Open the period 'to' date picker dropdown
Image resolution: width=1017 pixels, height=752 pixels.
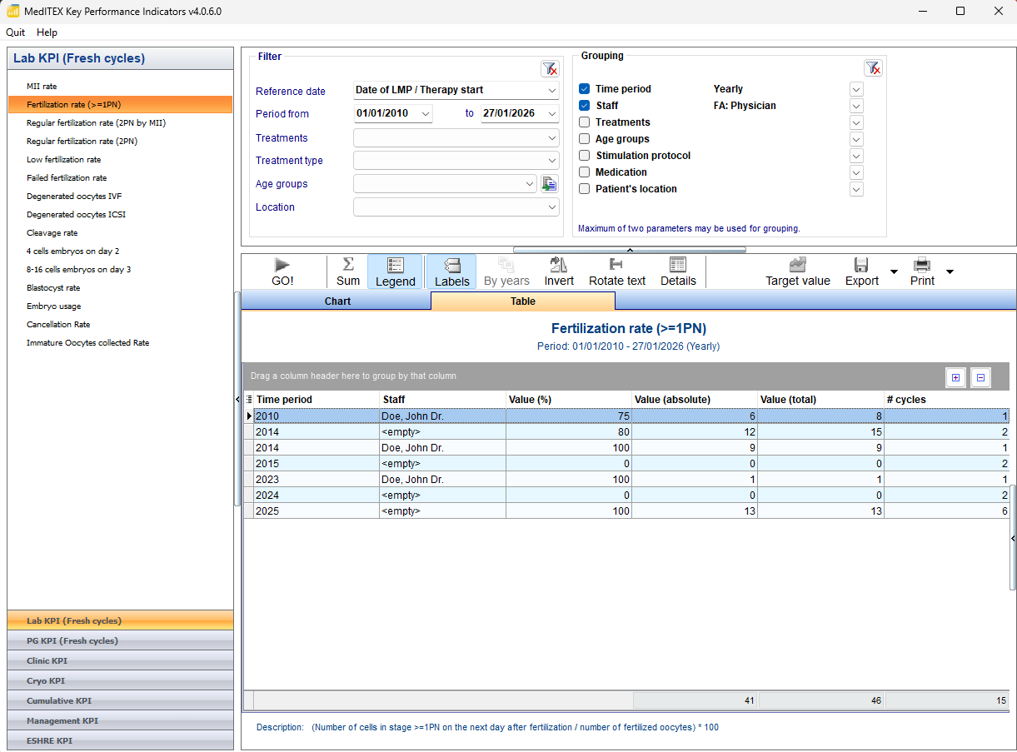pos(552,113)
